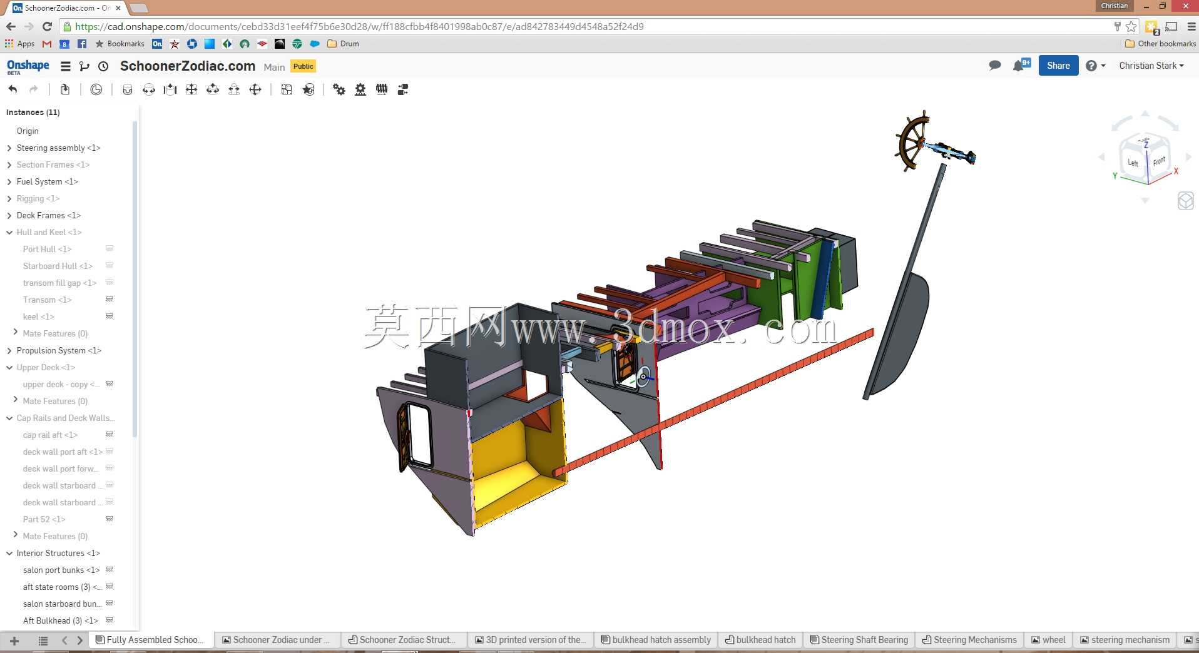Open the comments speech bubble

(x=995, y=66)
